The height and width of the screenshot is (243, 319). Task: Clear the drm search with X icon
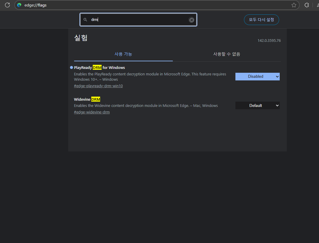(x=191, y=20)
